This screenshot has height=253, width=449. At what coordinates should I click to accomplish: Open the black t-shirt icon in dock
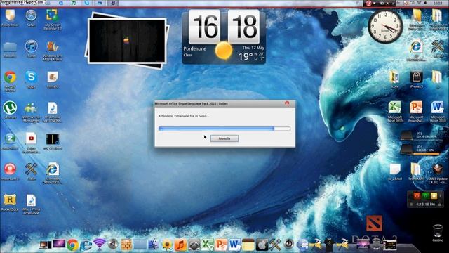[x=329, y=245]
